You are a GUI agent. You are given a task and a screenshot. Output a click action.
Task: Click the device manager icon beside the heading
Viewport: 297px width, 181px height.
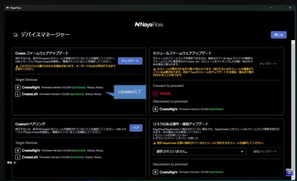click(x=15, y=35)
